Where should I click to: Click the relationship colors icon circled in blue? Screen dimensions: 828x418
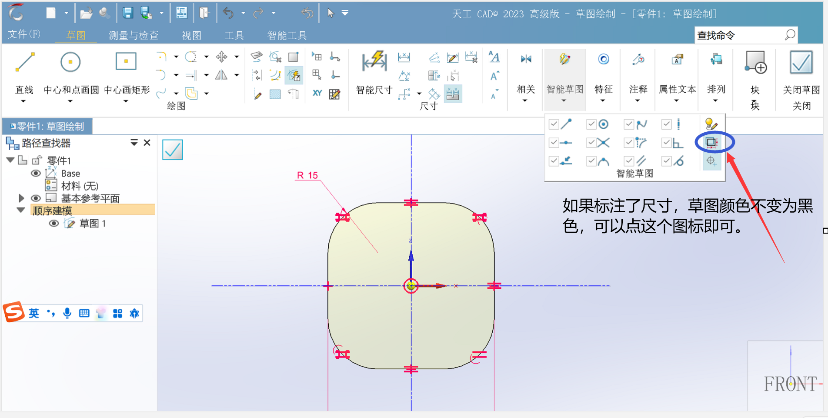(711, 142)
